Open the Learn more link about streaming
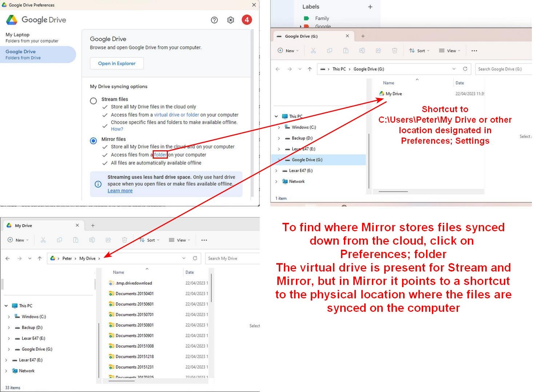Viewport: 534px width, 392px height. pyautogui.click(x=120, y=191)
